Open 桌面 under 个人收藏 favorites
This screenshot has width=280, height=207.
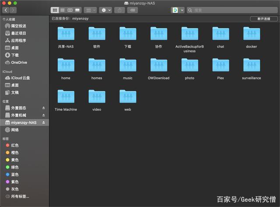point(24,48)
